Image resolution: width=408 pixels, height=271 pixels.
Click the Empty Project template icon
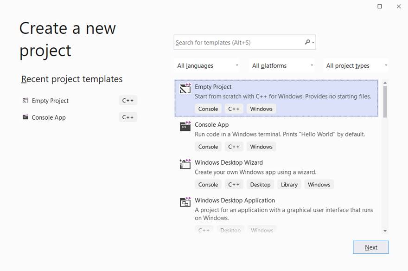[x=185, y=88]
